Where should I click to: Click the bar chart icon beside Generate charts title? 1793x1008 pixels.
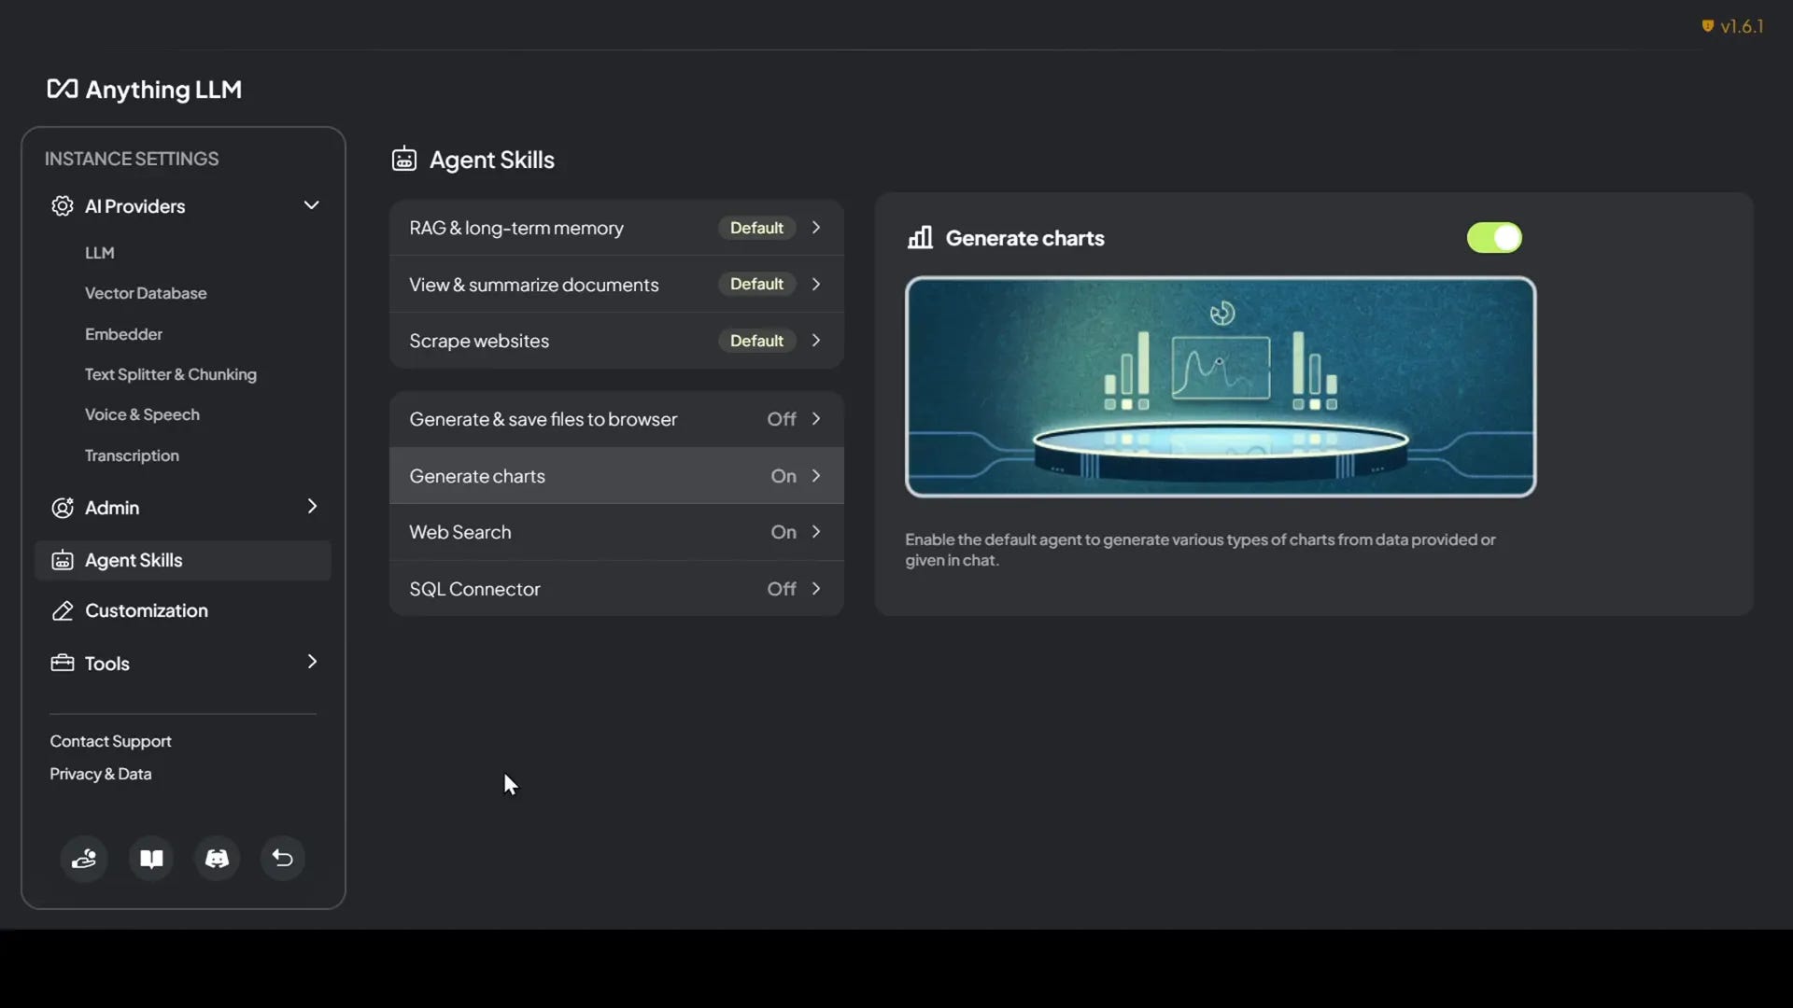coord(920,238)
